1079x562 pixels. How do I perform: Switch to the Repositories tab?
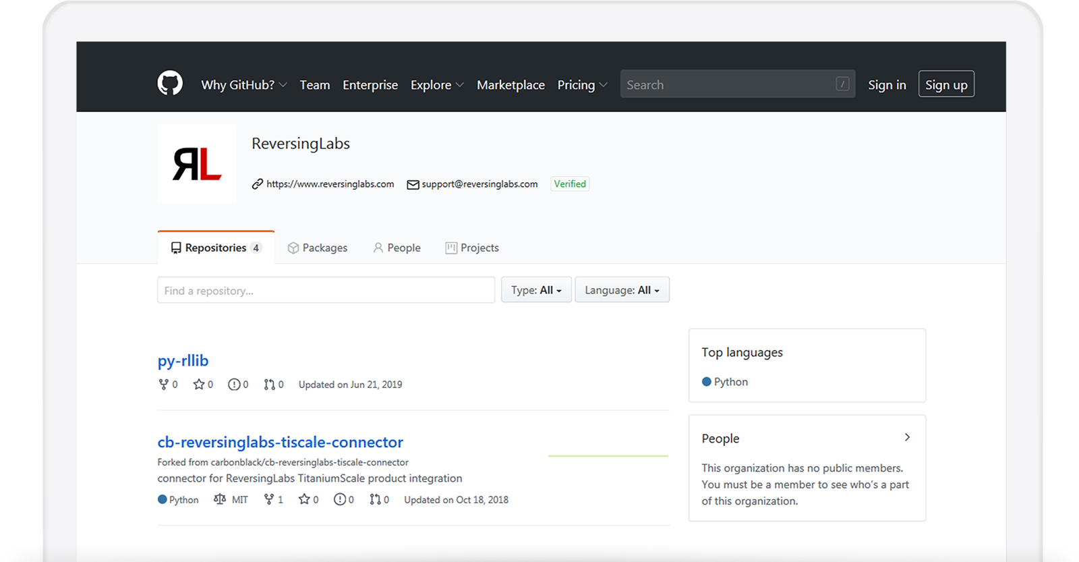[x=216, y=248]
